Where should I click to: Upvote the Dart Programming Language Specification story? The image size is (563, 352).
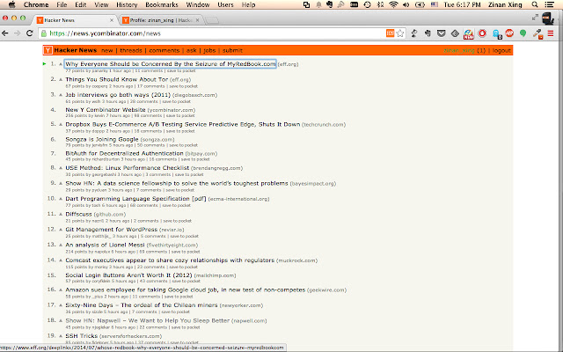[x=61, y=199]
